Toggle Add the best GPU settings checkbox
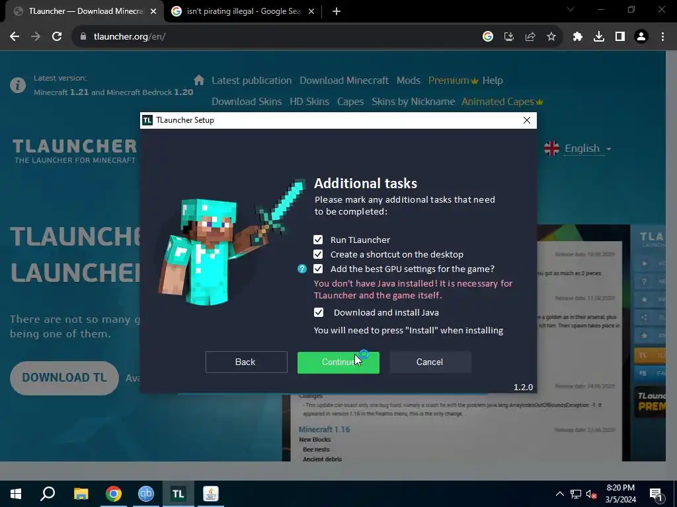The height and width of the screenshot is (507, 677). 318,269
